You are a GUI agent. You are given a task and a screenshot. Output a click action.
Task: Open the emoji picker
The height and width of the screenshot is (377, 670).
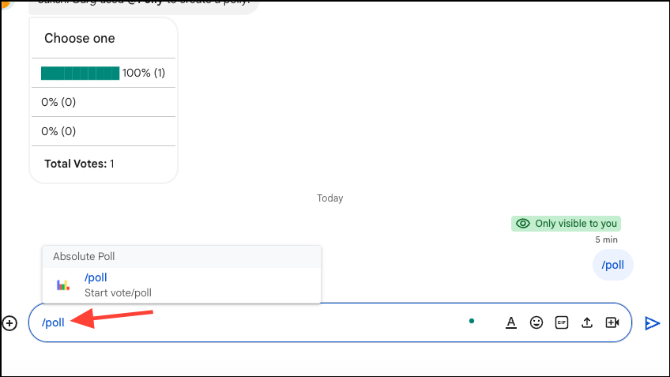[536, 322]
